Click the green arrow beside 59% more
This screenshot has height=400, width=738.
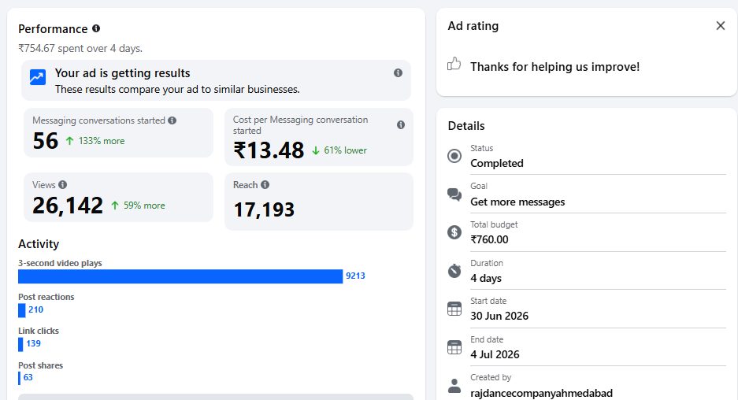115,206
